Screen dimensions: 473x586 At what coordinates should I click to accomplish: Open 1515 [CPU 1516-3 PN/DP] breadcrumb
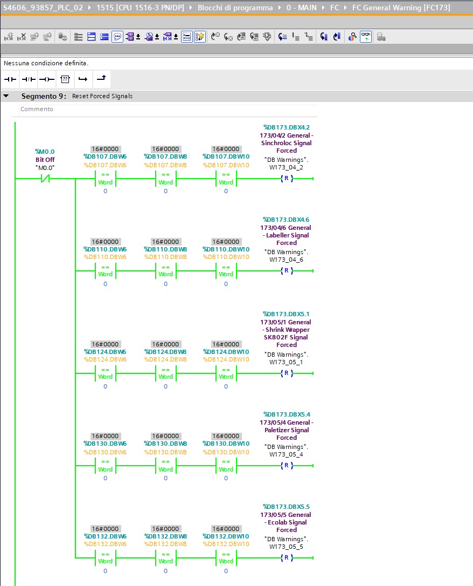click(x=140, y=8)
